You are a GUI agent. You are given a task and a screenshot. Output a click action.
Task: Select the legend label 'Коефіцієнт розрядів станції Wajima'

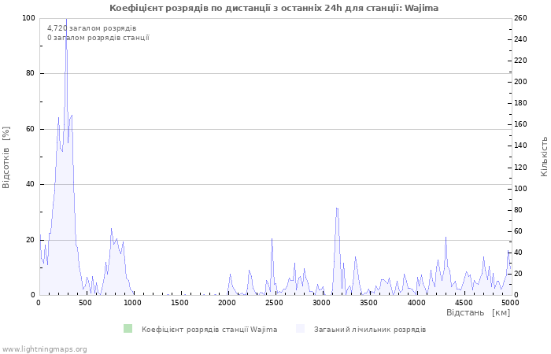(209, 330)
